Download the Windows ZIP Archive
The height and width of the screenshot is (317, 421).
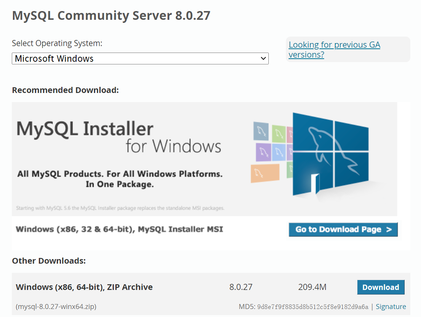(x=381, y=287)
